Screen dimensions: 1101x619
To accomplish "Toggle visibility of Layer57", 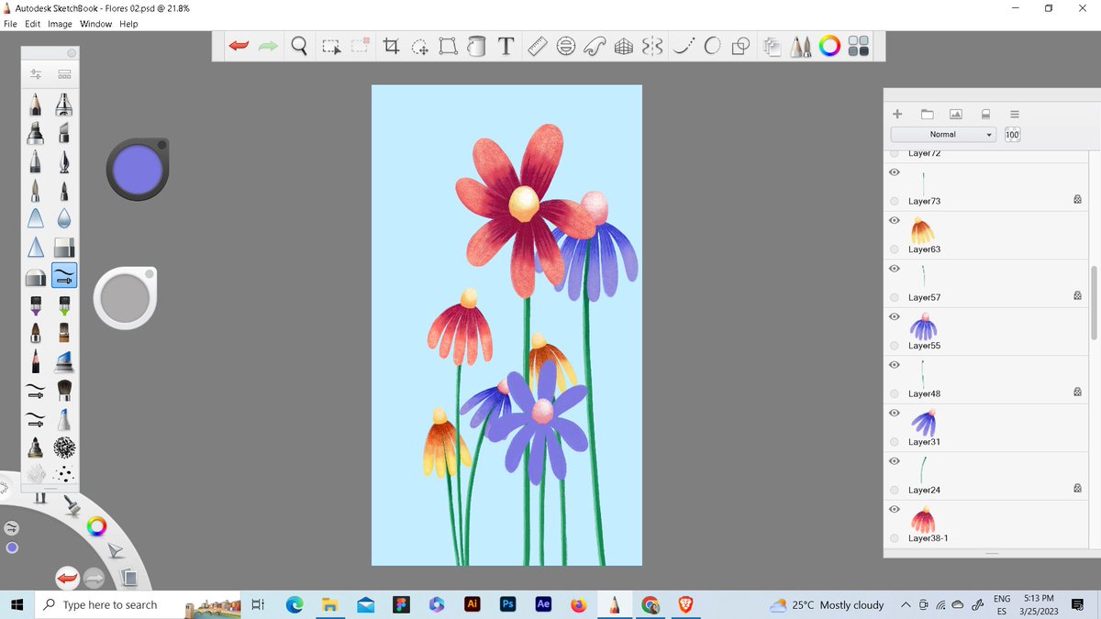I will click(x=894, y=269).
